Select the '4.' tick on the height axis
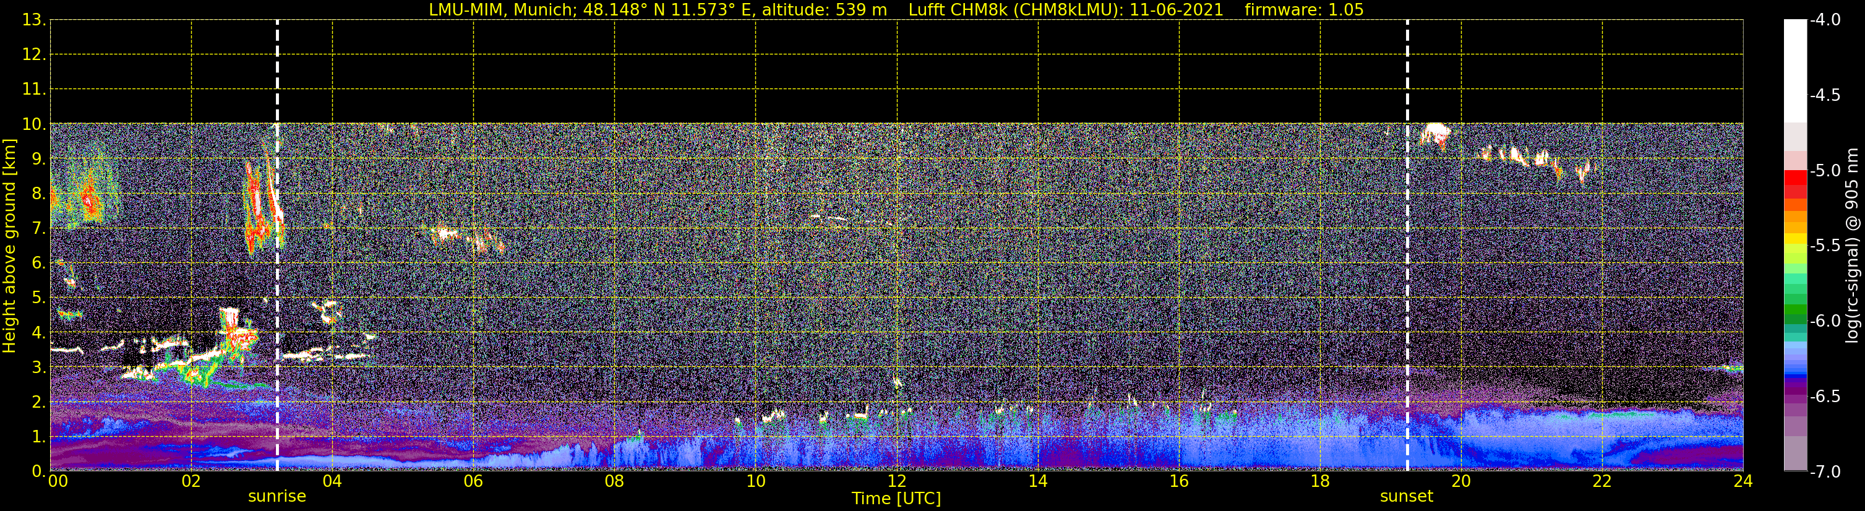The image size is (1865, 511). 38,333
